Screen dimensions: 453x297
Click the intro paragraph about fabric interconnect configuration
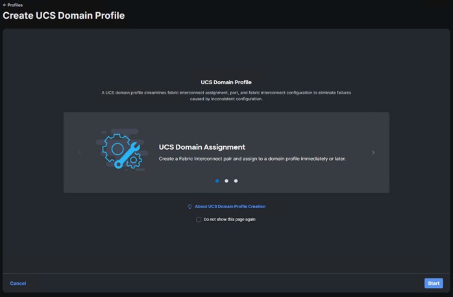click(226, 96)
